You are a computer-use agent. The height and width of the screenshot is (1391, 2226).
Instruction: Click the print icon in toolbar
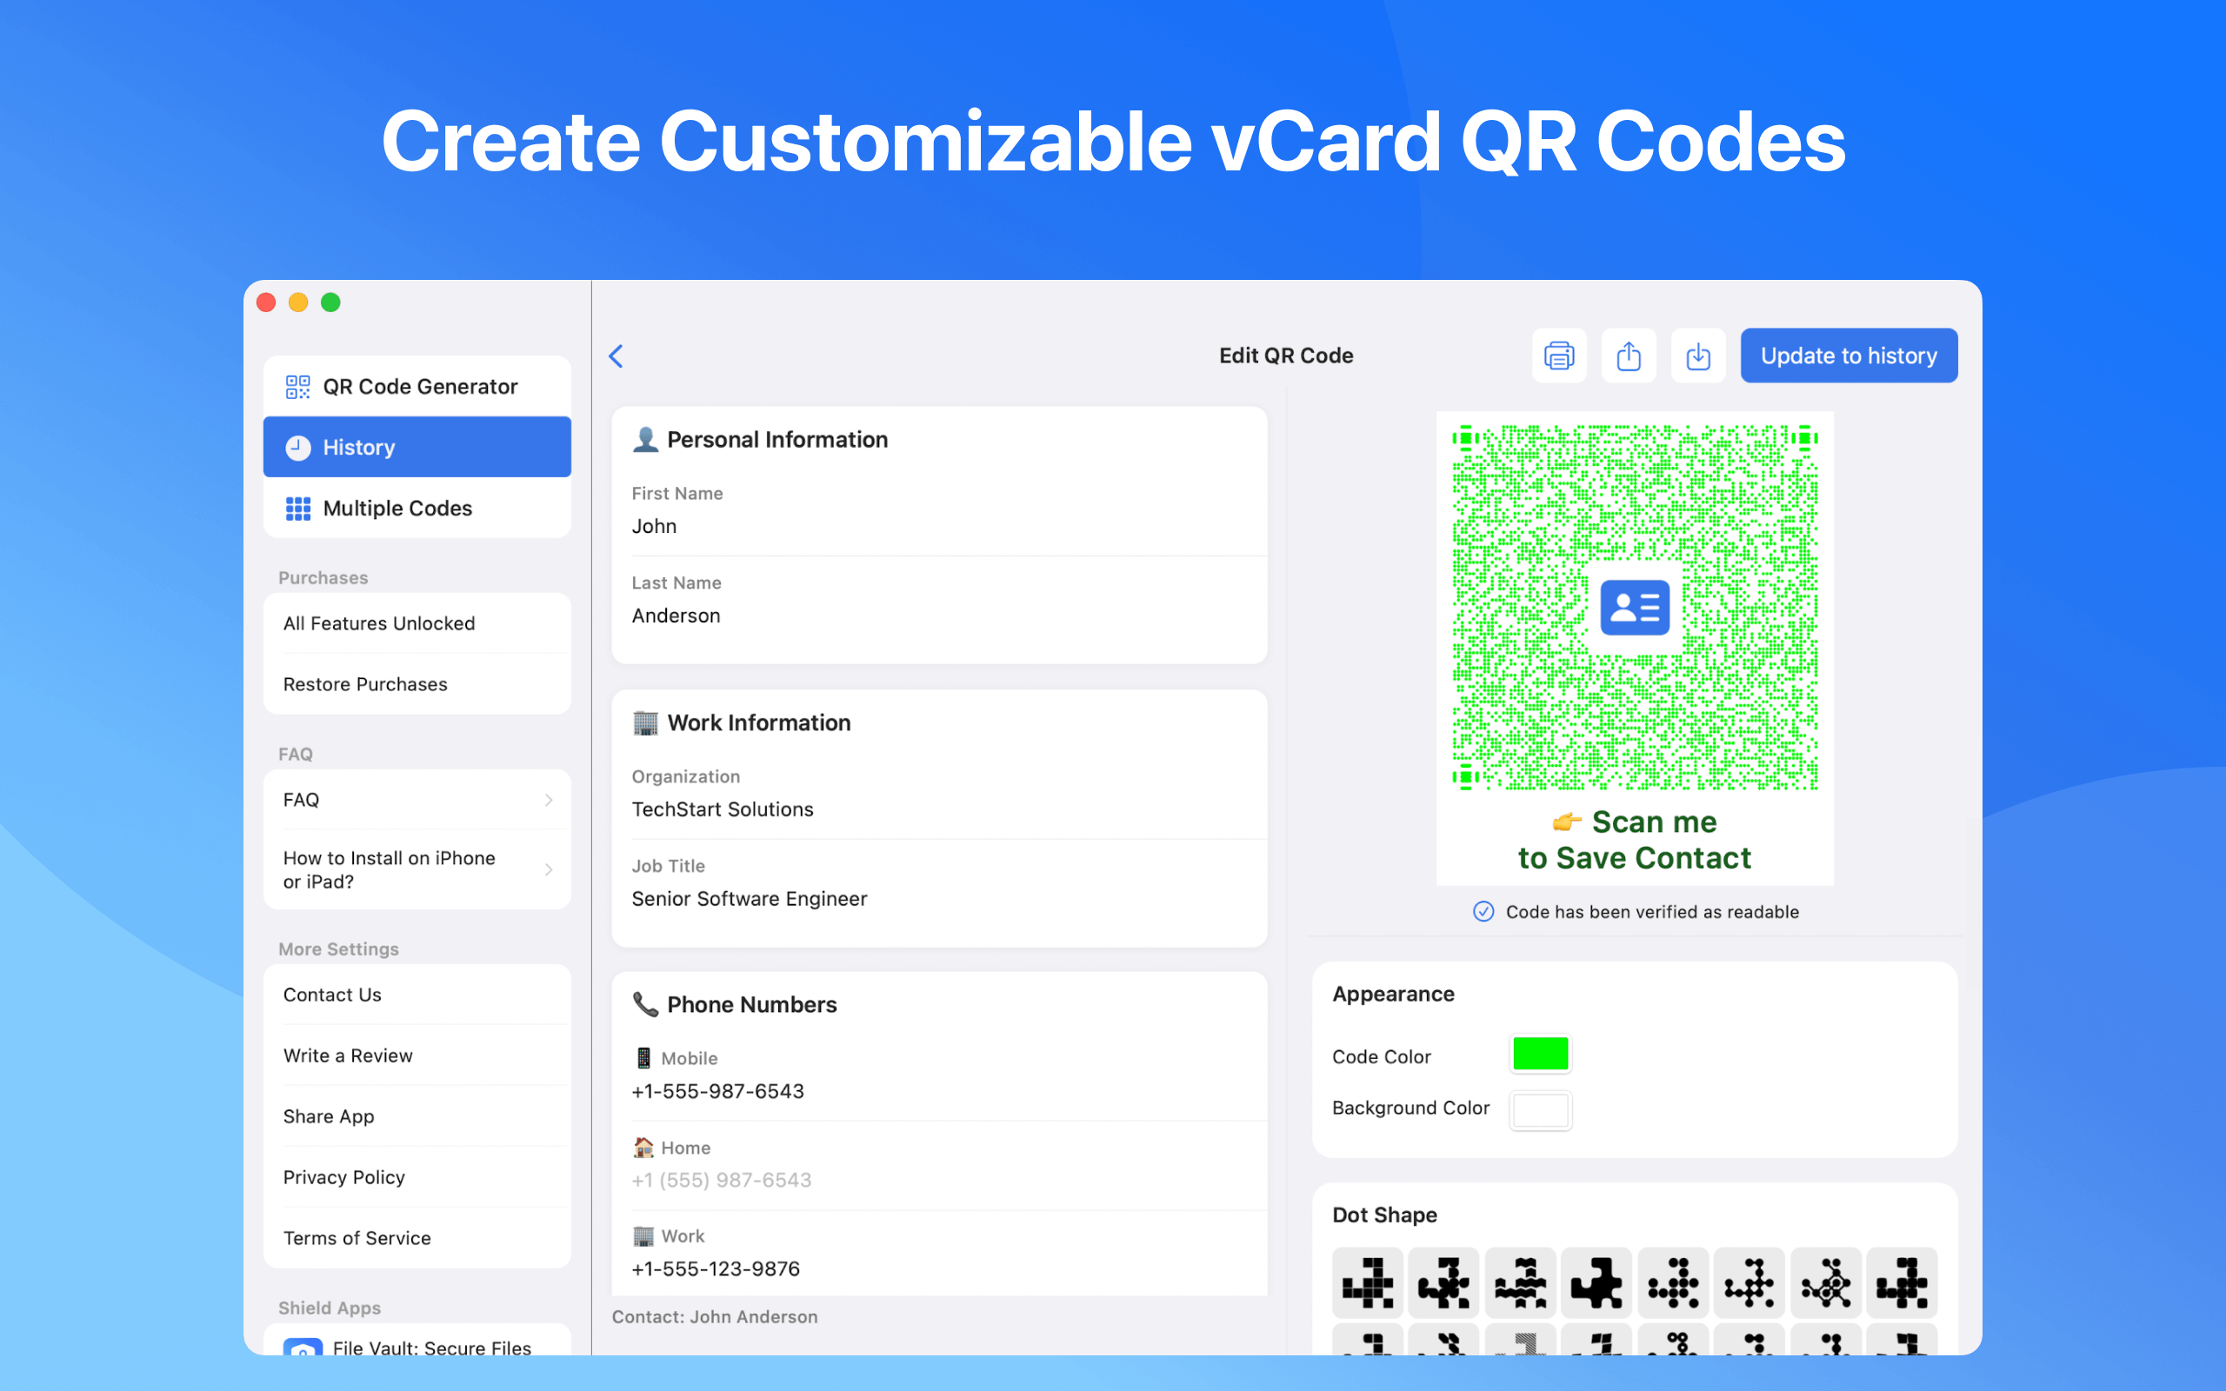1558,355
